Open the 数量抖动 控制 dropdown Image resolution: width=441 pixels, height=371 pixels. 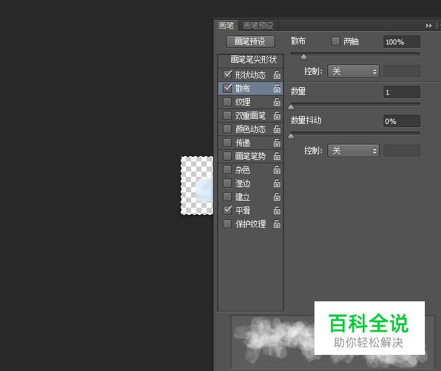pyautogui.click(x=354, y=151)
